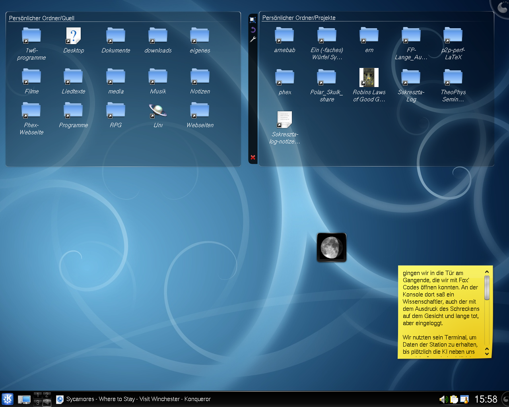
Task: Switch to virtual desktop 1
Action: (38, 395)
